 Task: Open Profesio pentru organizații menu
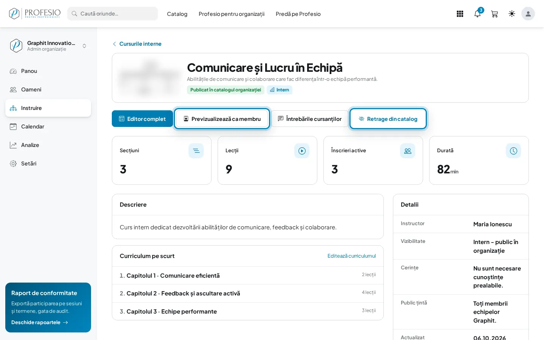coord(232,14)
